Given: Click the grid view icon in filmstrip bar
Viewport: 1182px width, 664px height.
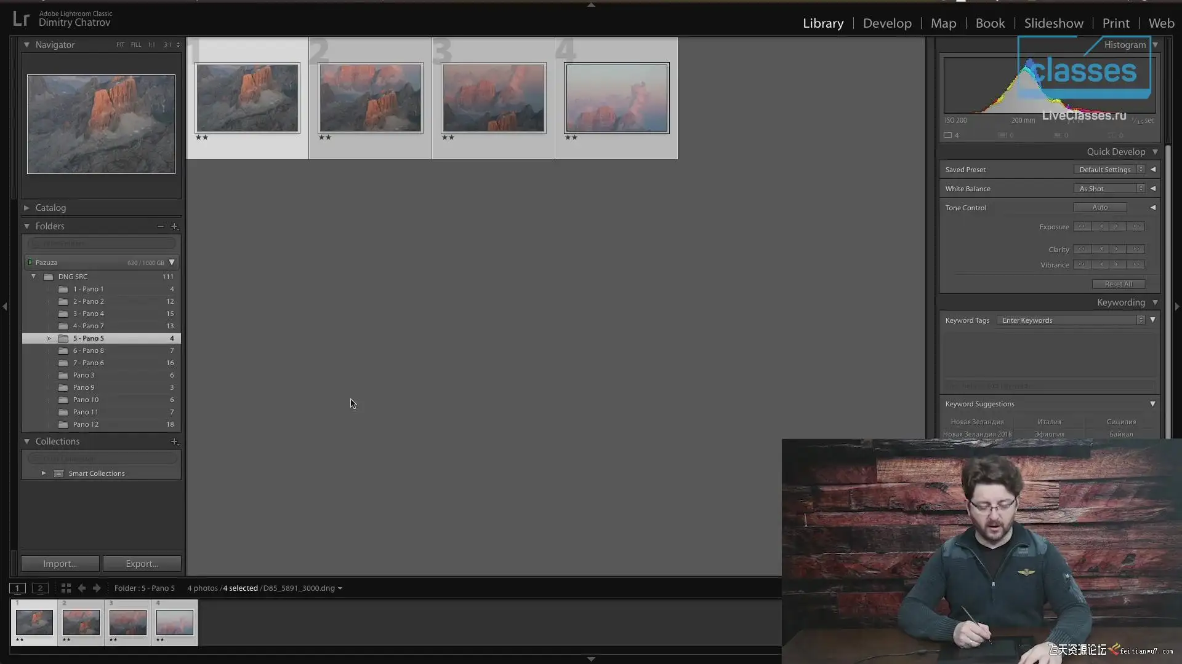Looking at the screenshot, I should point(66,588).
